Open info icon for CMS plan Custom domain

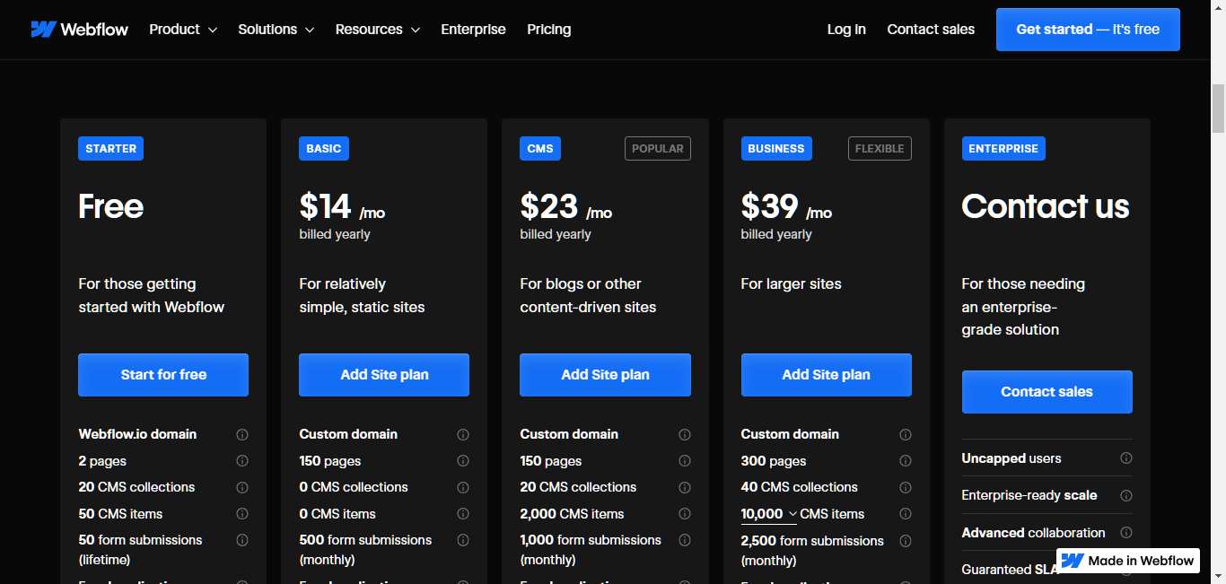[685, 434]
